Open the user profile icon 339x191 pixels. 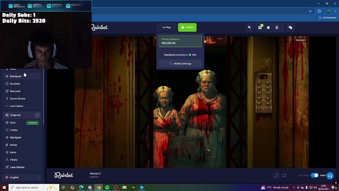277,27
